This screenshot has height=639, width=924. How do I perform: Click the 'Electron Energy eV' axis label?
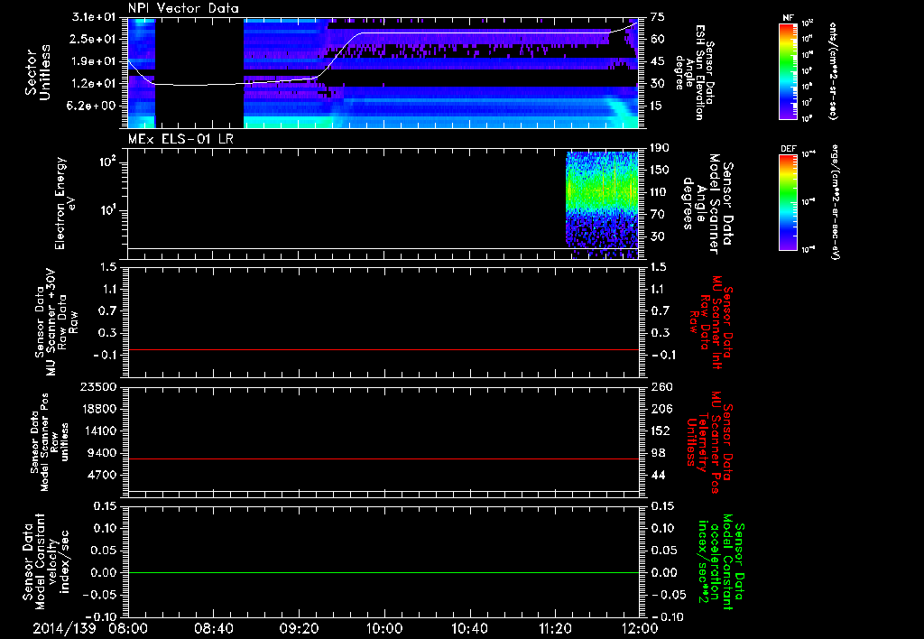[x=64, y=203]
